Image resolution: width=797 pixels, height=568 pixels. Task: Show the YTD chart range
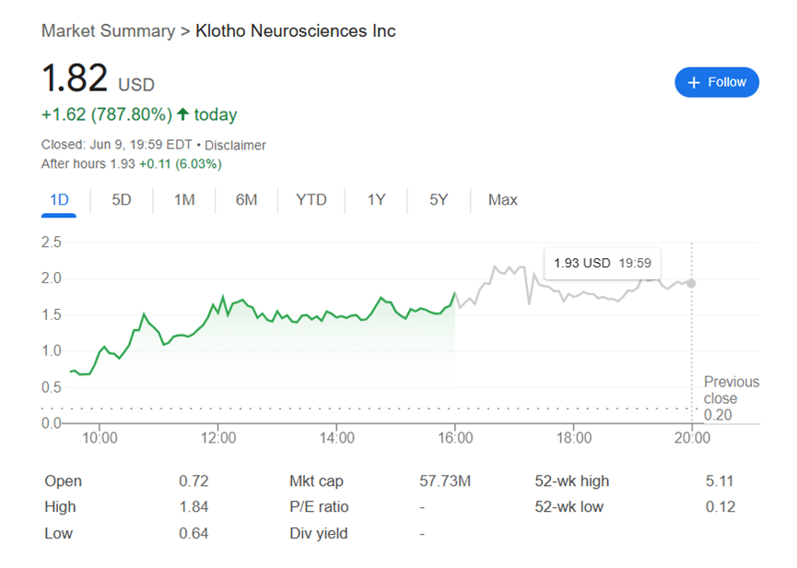(x=311, y=200)
